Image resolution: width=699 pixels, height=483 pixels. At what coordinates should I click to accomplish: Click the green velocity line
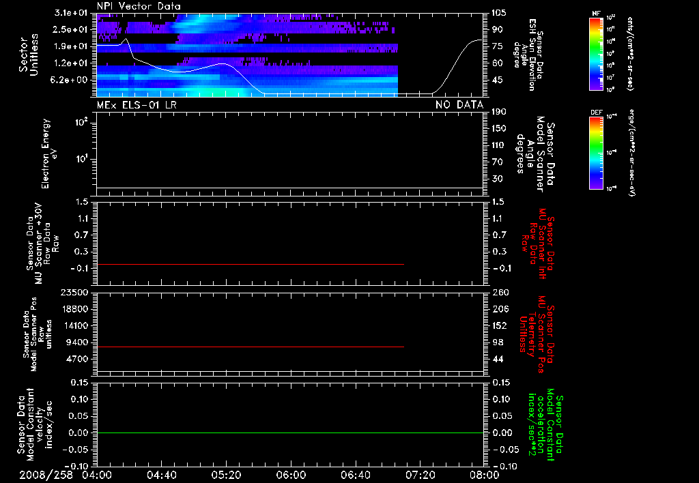coord(290,433)
